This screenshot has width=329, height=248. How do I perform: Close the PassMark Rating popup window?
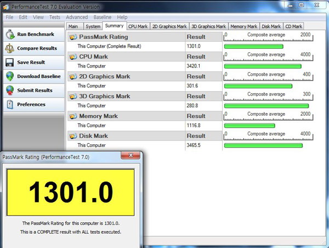[131, 155]
